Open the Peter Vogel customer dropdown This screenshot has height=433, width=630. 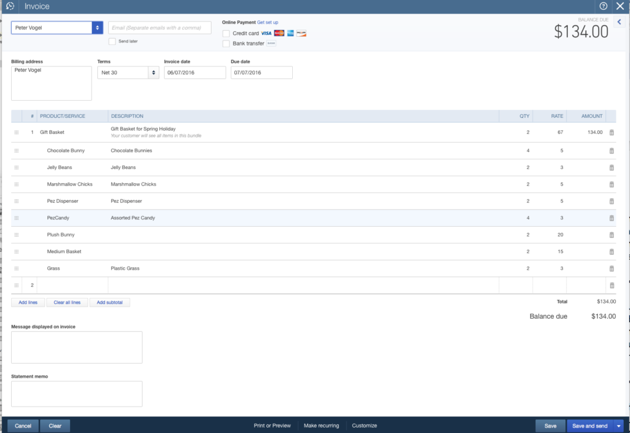pyautogui.click(x=97, y=28)
